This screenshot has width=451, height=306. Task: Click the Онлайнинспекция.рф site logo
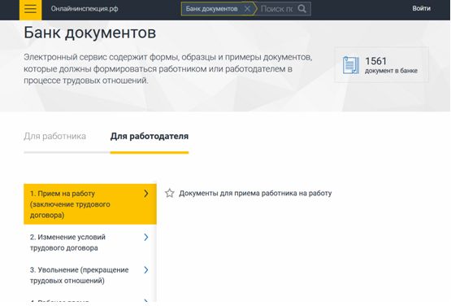point(85,9)
